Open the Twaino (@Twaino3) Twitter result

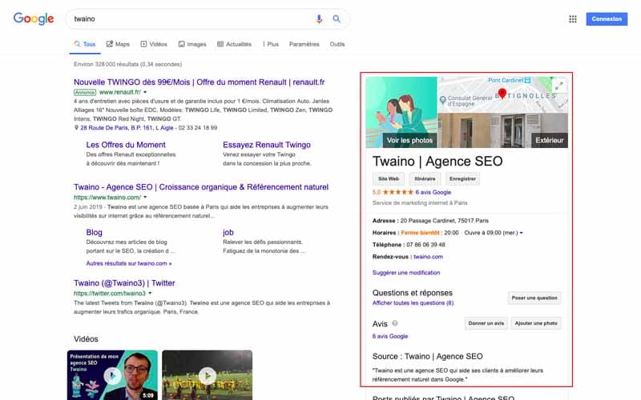[124, 283]
